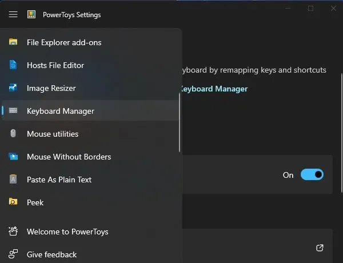
Task: Follow the Keyboard Manager learn more link
Action: (214, 89)
